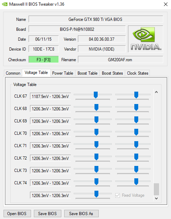Click the CLK 73 voltage value box

coord(50,171)
